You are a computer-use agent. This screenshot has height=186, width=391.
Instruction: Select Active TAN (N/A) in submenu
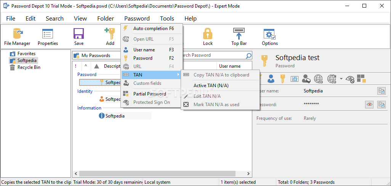coord(211,86)
